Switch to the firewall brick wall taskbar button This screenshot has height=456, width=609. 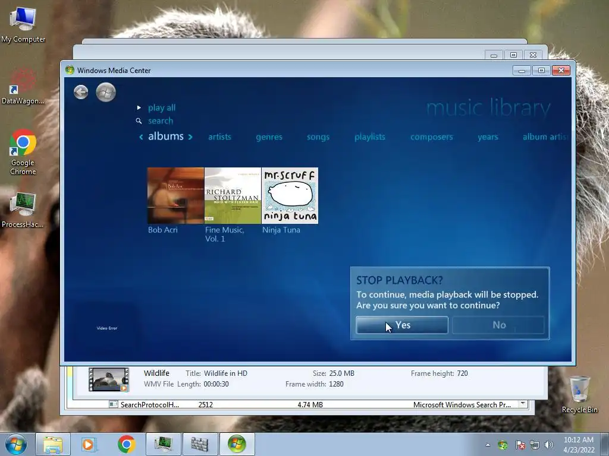pos(200,444)
